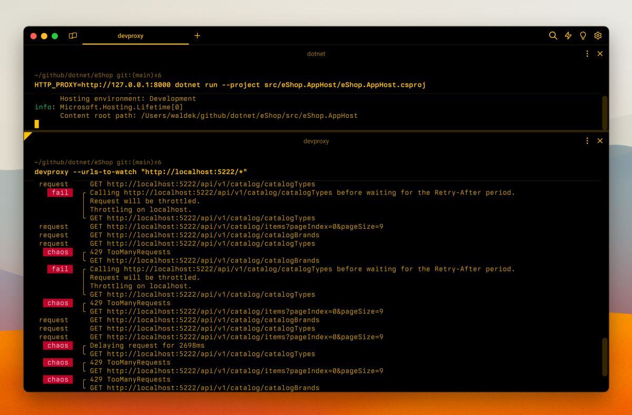This screenshot has height=415, width=632.
Task: Click the yellow cursor block in the dotnet pane
Action: tap(37, 124)
